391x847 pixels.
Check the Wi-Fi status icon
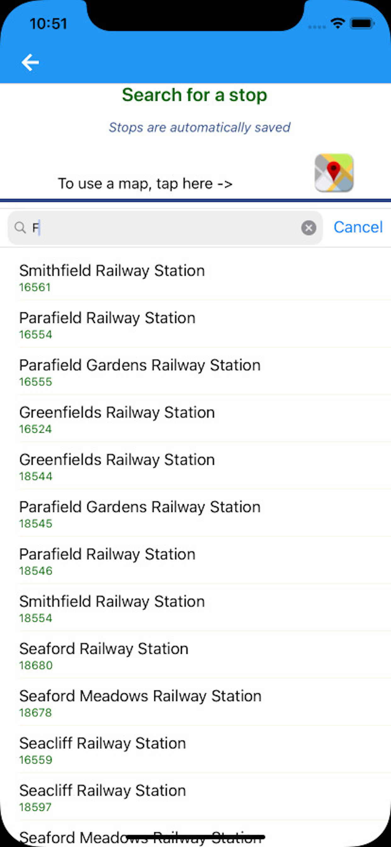(x=337, y=24)
